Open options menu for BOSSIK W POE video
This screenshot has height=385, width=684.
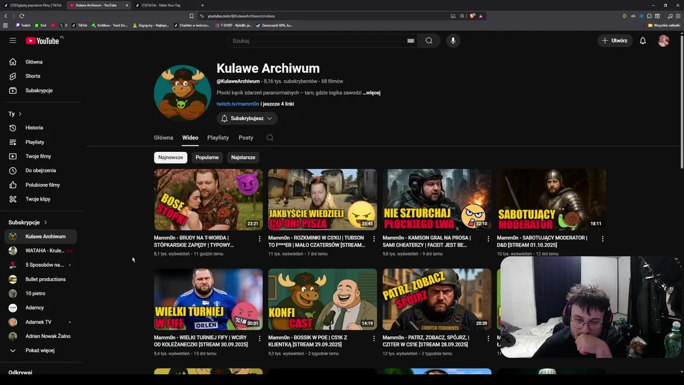coord(374,338)
